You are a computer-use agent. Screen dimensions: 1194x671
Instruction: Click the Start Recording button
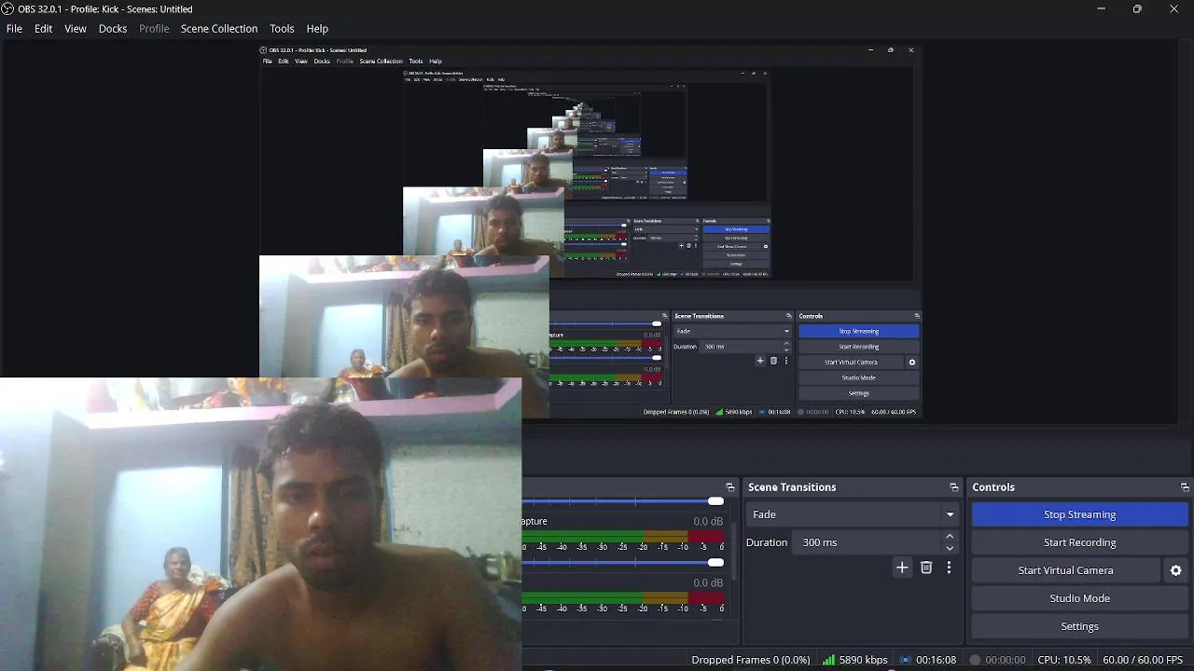pyautogui.click(x=1079, y=542)
